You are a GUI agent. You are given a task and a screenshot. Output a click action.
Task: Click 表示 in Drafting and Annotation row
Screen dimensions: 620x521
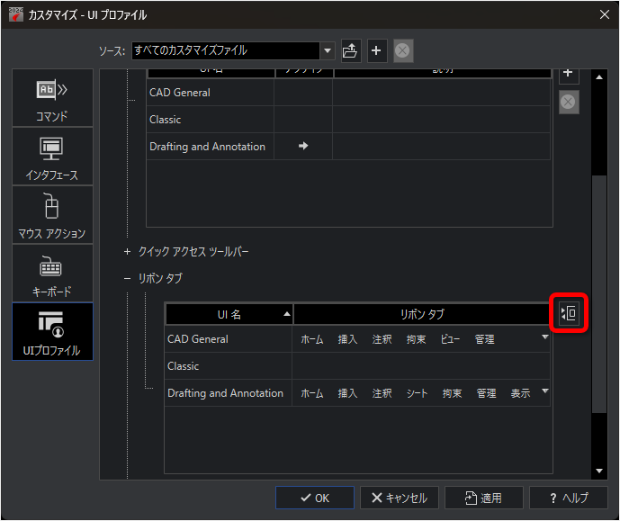point(520,393)
